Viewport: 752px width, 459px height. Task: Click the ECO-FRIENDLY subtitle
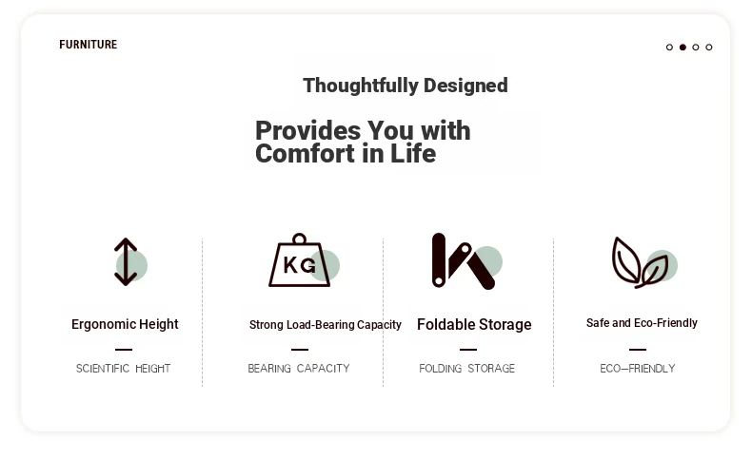638,369
